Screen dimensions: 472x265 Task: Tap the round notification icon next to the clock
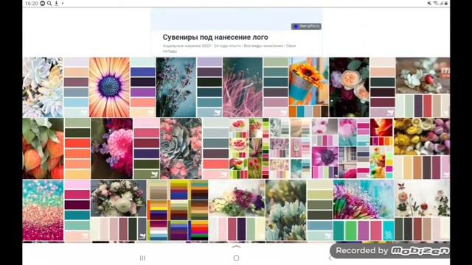pos(43,3)
